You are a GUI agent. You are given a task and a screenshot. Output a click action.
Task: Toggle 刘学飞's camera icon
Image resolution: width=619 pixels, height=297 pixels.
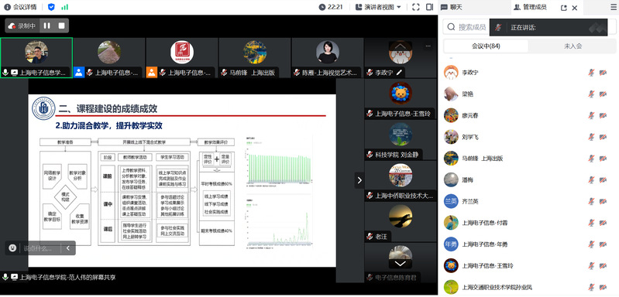coord(603,137)
